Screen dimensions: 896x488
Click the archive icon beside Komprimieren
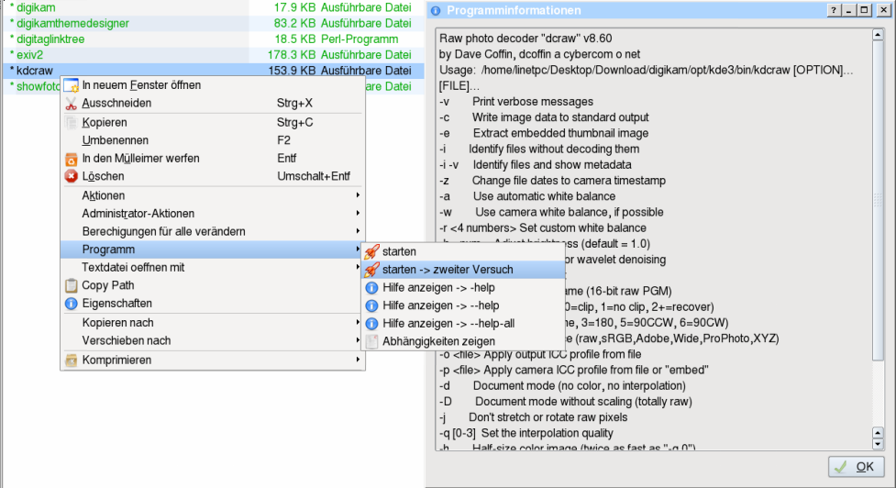tap(71, 360)
